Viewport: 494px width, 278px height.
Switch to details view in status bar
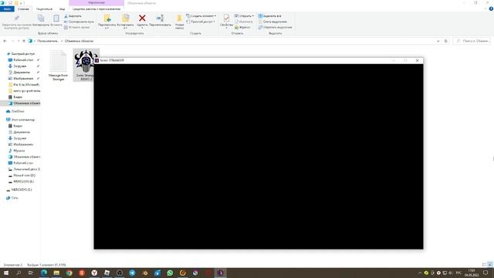[485, 265]
